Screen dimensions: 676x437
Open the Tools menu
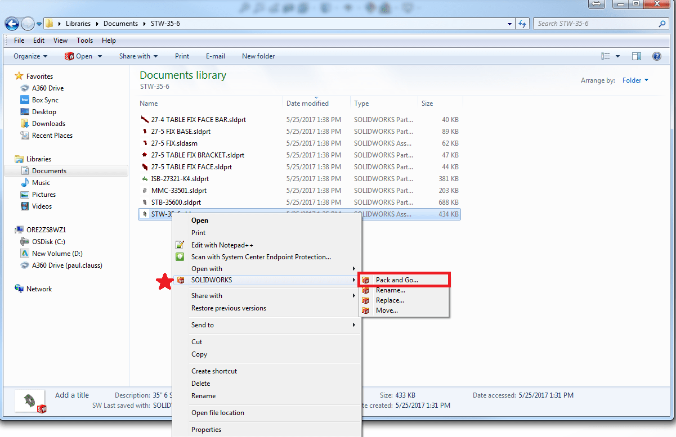click(x=84, y=40)
